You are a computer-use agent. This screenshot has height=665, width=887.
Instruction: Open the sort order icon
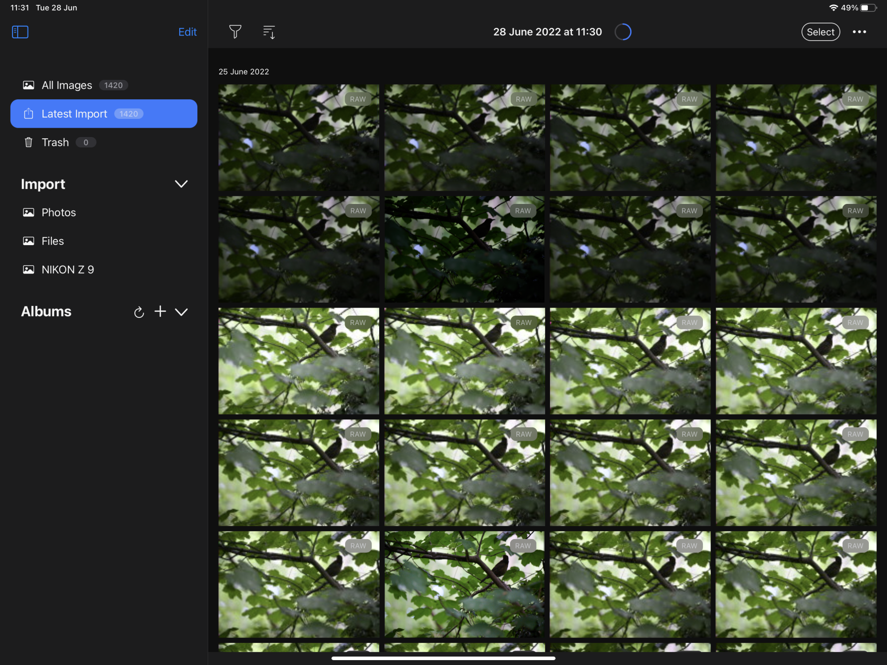click(269, 32)
